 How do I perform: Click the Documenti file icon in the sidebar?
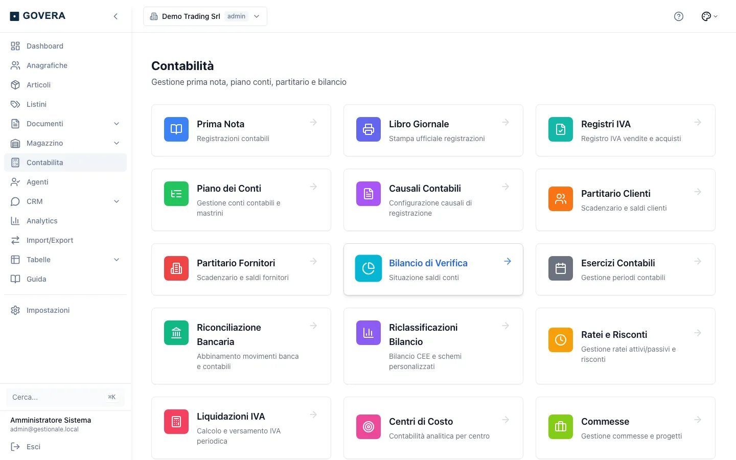tap(15, 124)
